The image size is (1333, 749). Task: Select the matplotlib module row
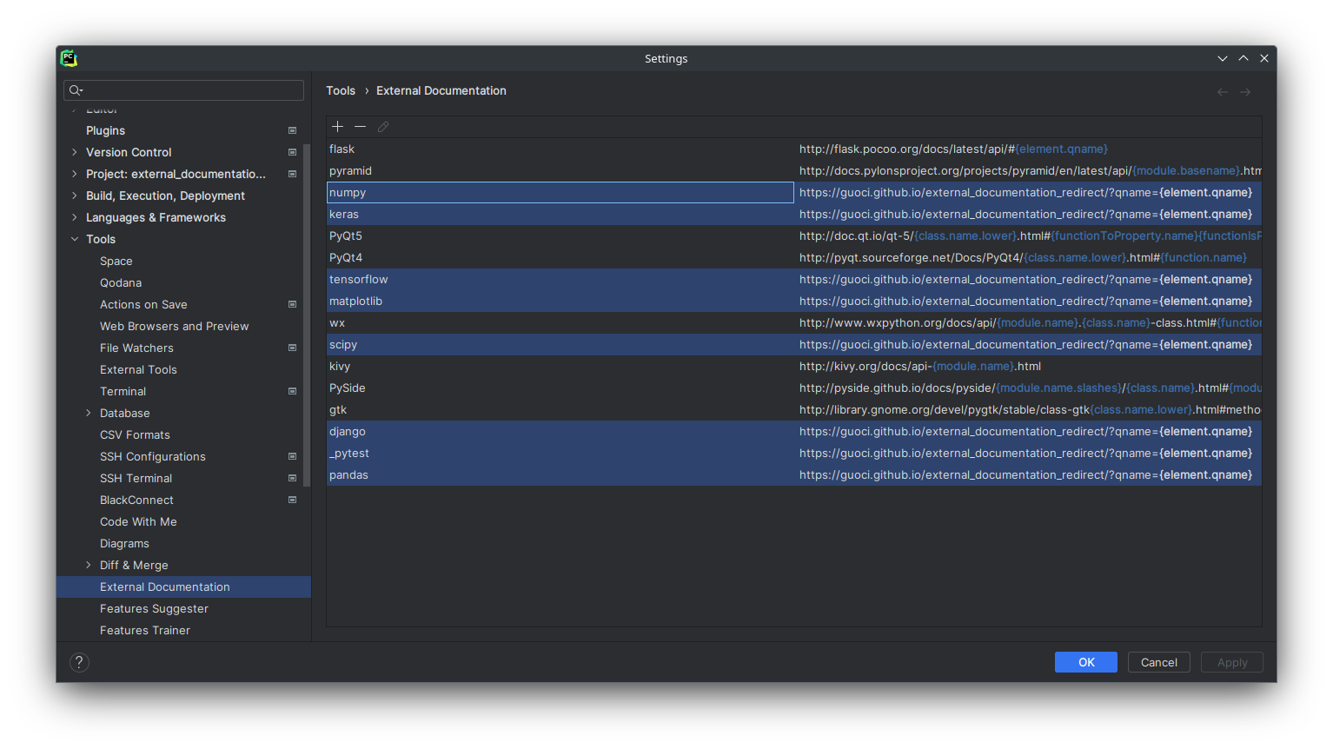pos(794,302)
